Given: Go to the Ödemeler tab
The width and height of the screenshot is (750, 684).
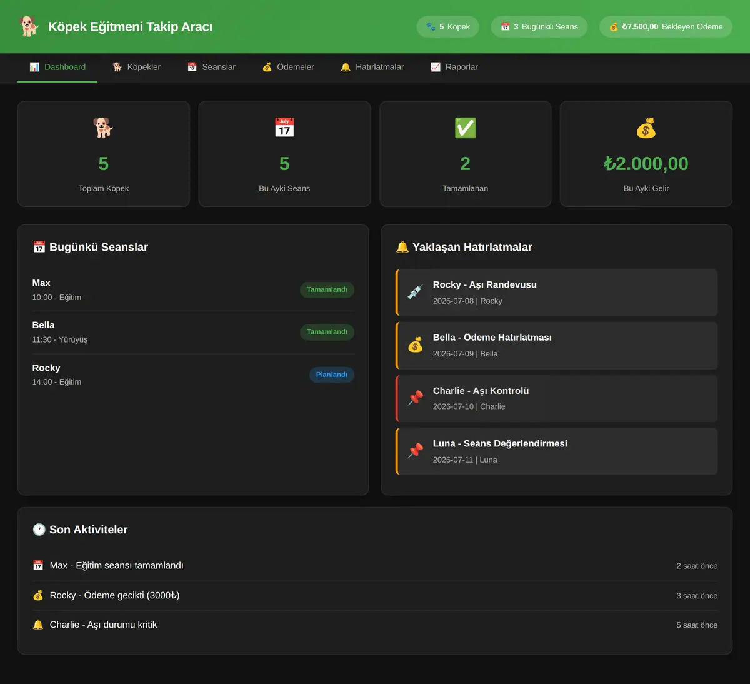Looking at the screenshot, I should click(x=288, y=67).
